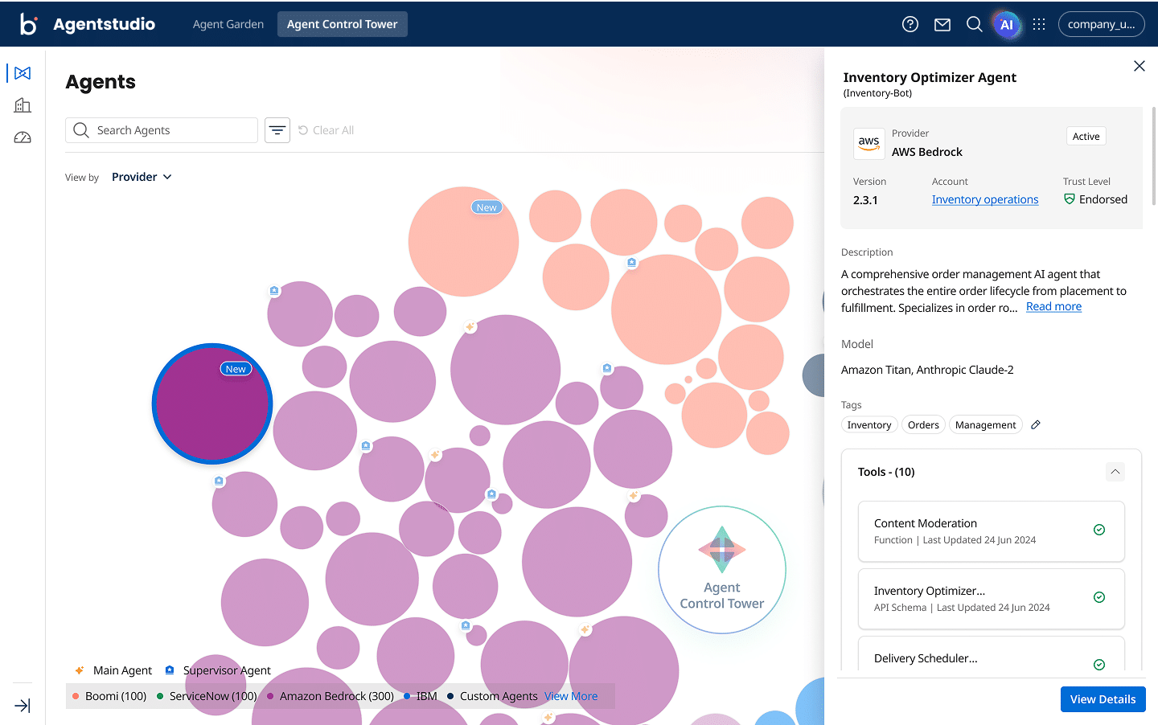Click the filter icon next to search
Image resolution: width=1158 pixels, height=725 pixels.
[x=277, y=130]
